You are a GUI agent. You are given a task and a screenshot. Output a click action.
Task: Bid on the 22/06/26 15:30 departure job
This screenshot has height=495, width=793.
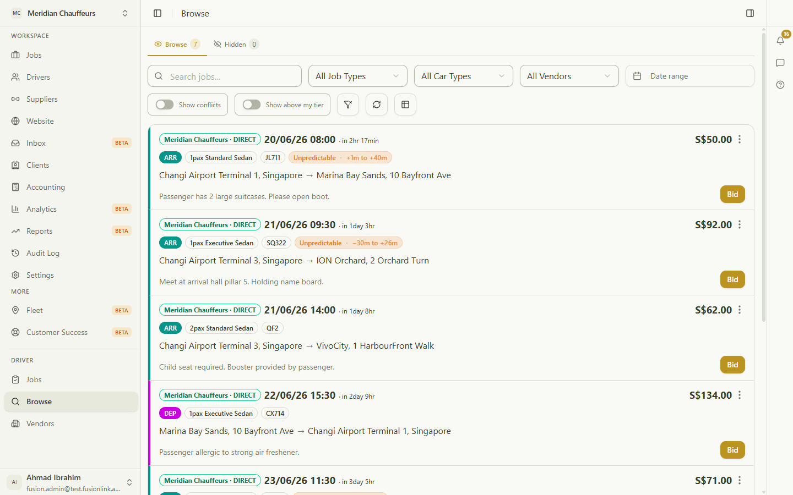(732, 450)
